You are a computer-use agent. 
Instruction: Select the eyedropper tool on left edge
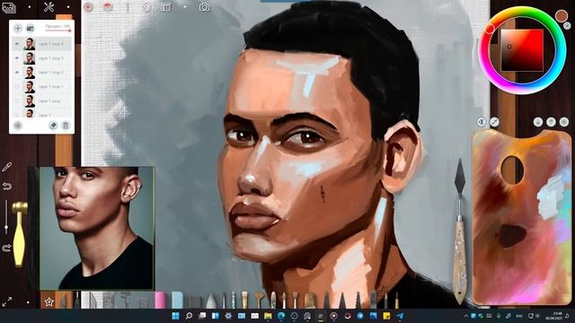click(6, 167)
